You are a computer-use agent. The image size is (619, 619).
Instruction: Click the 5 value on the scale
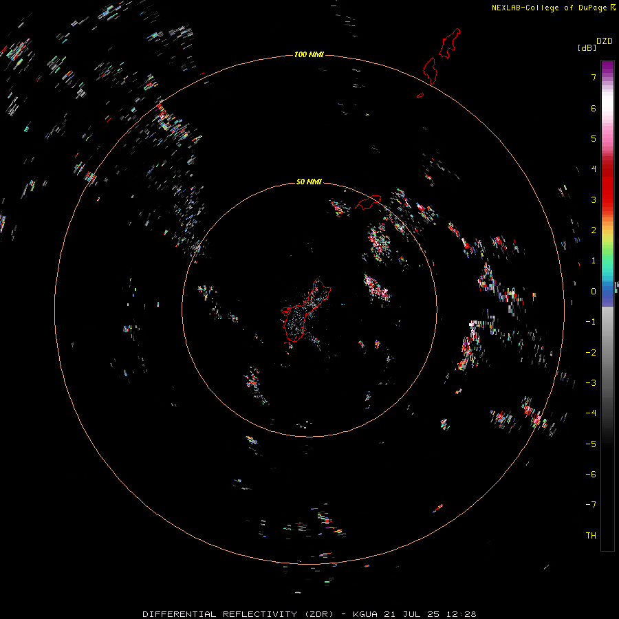click(x=594, y=138)
